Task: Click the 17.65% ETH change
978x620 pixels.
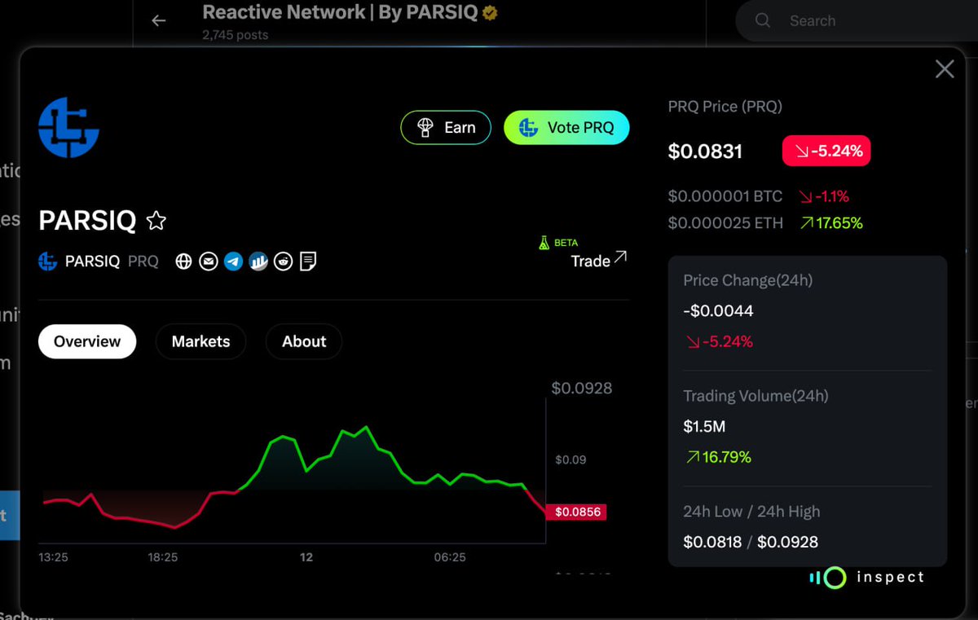Action: [x=831, y=222]
